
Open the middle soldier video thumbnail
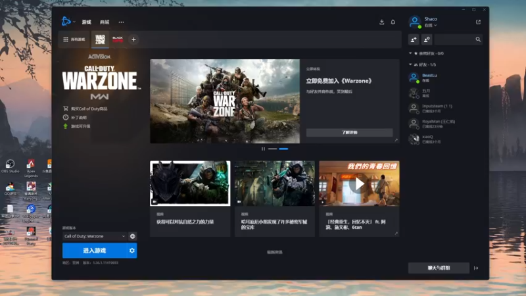click(275, 184)
